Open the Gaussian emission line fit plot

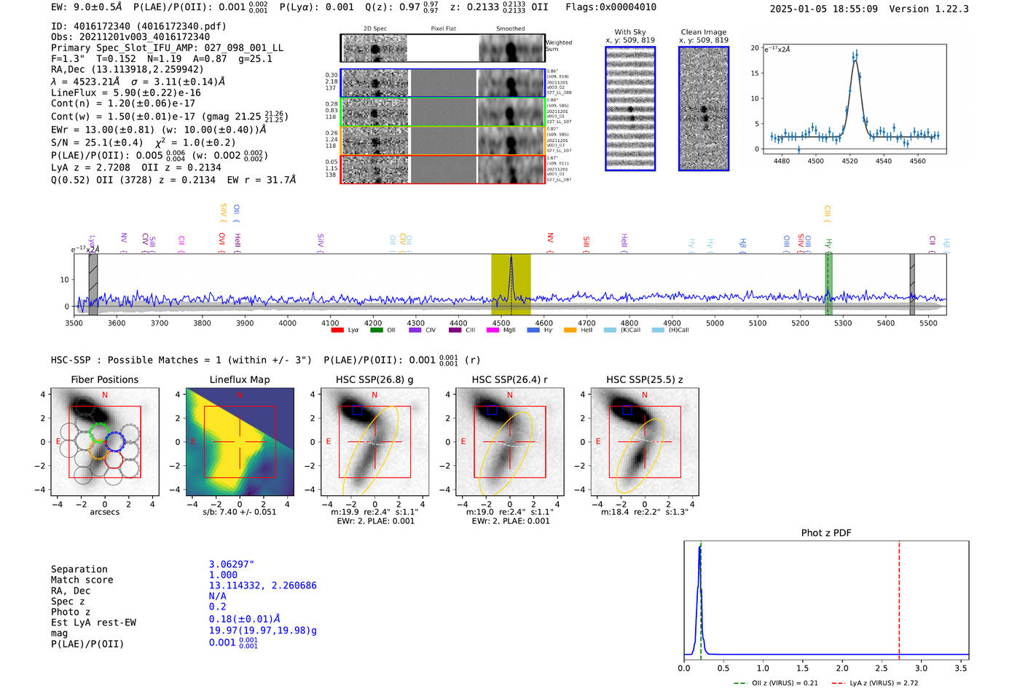click(854, 99)
